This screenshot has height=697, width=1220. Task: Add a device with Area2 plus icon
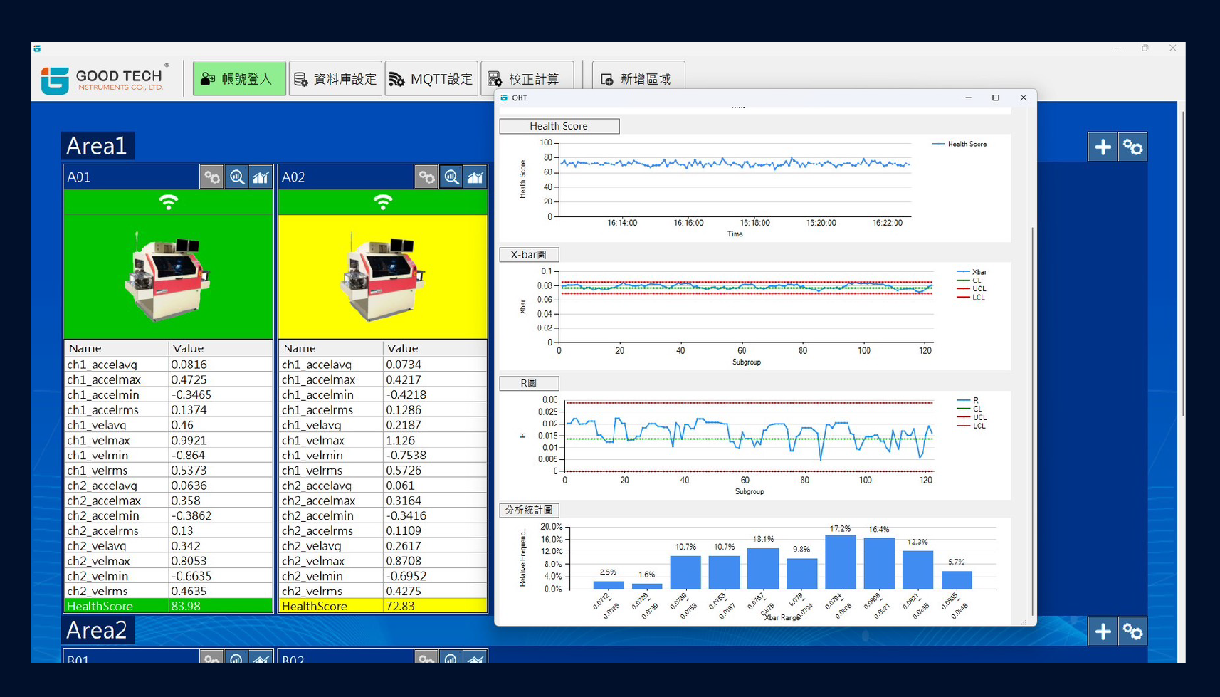coord(1103,632)
